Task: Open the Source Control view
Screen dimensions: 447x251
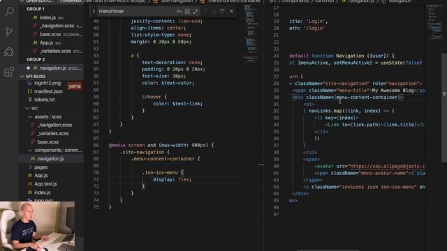Action: (9, 31)
